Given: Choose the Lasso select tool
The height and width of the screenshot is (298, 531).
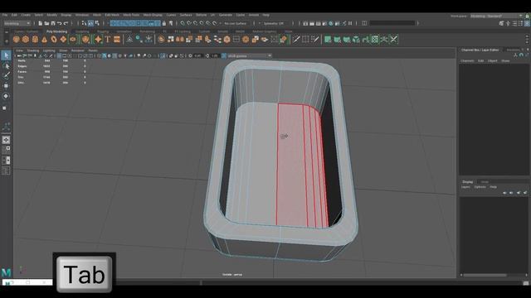Looking at the screenshot, I should click(x=6, y=66).
